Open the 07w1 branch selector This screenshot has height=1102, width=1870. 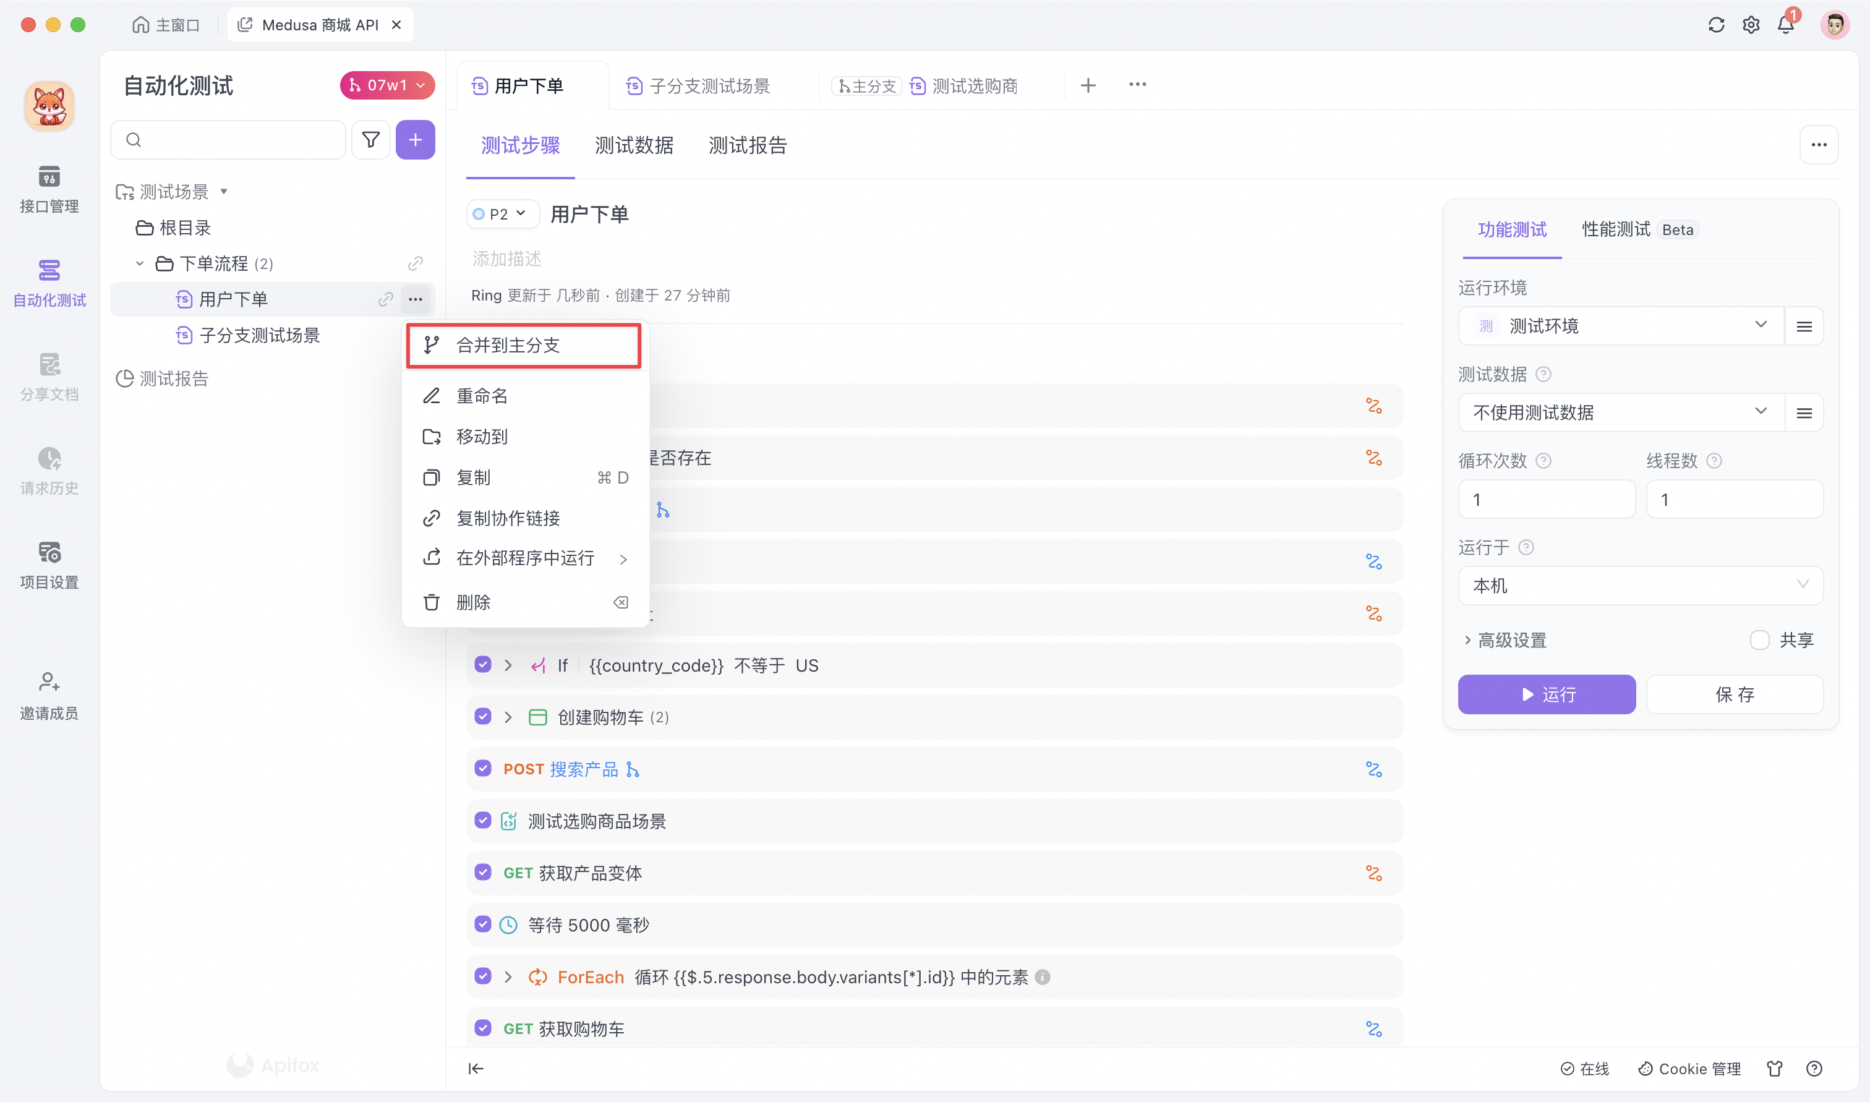pos(386,85)
